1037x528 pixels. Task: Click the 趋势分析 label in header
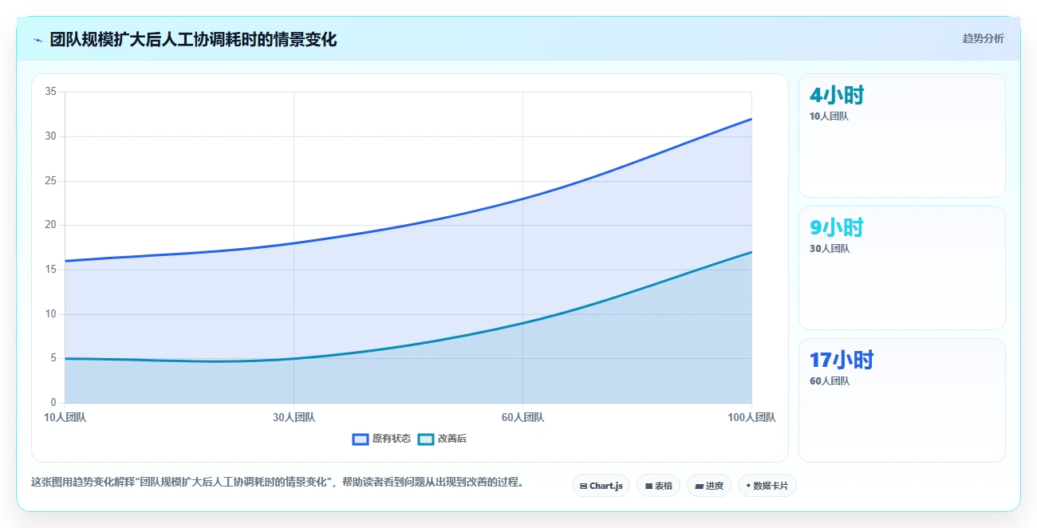(x=983, y=38)
